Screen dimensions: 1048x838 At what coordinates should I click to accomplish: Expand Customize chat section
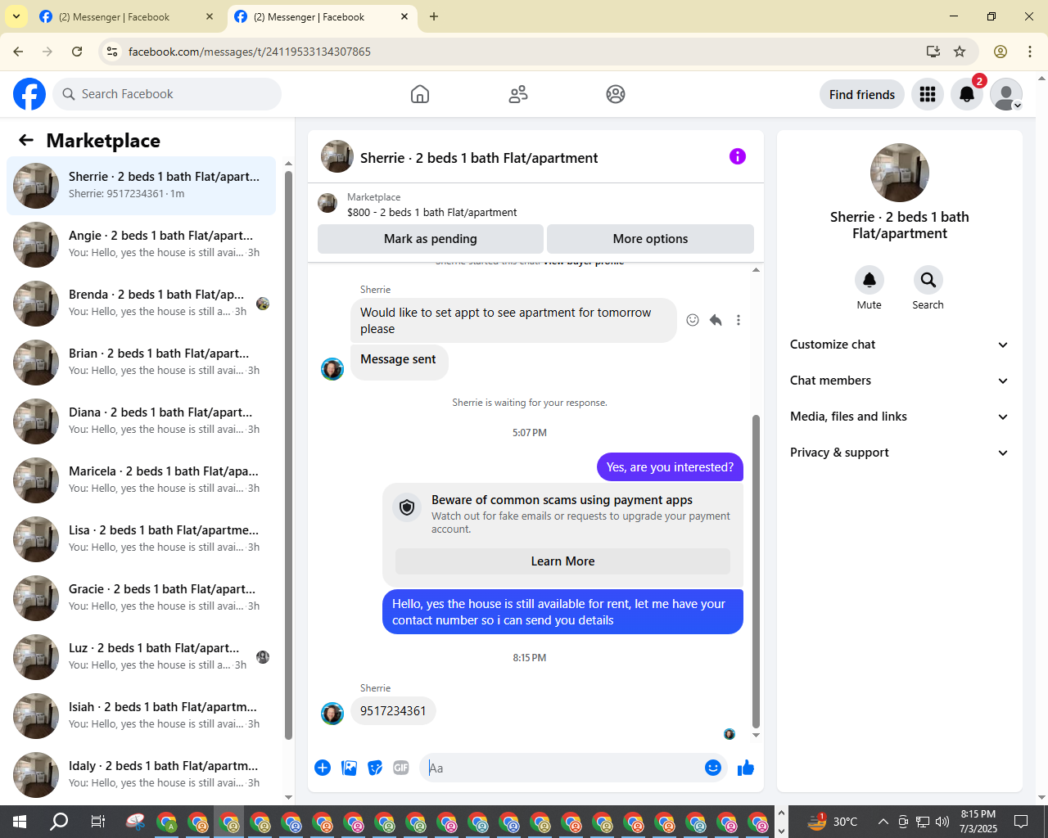[x=900, y=345]
